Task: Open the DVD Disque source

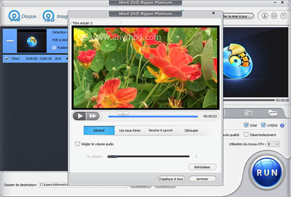Action: pos(22,16)
